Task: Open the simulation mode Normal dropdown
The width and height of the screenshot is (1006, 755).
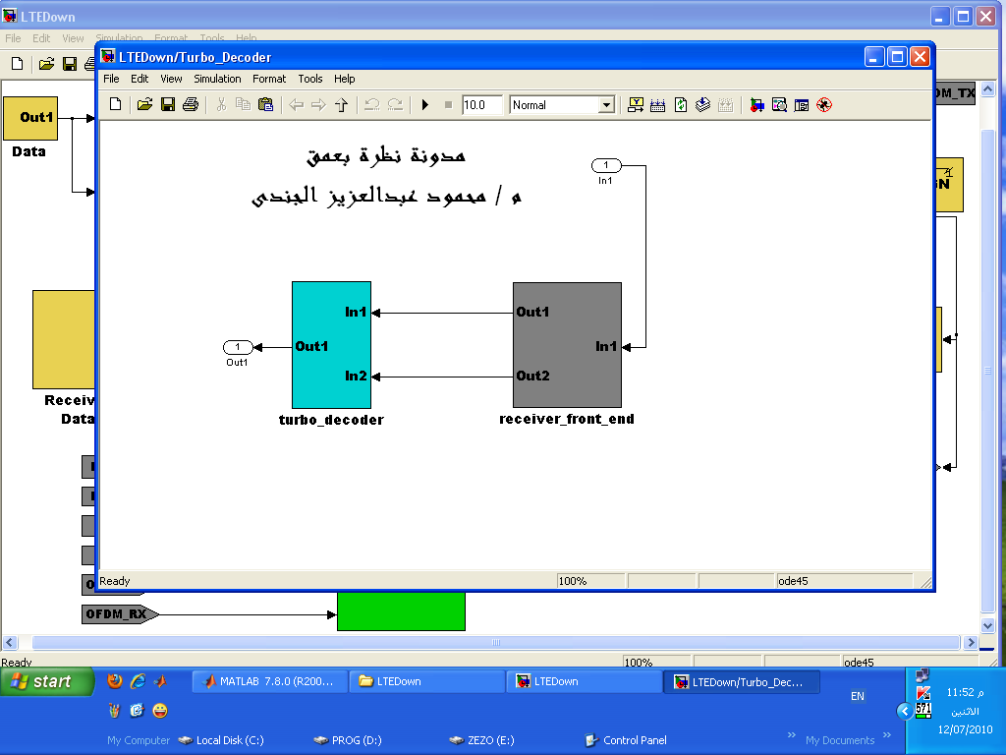Action: 606,104
